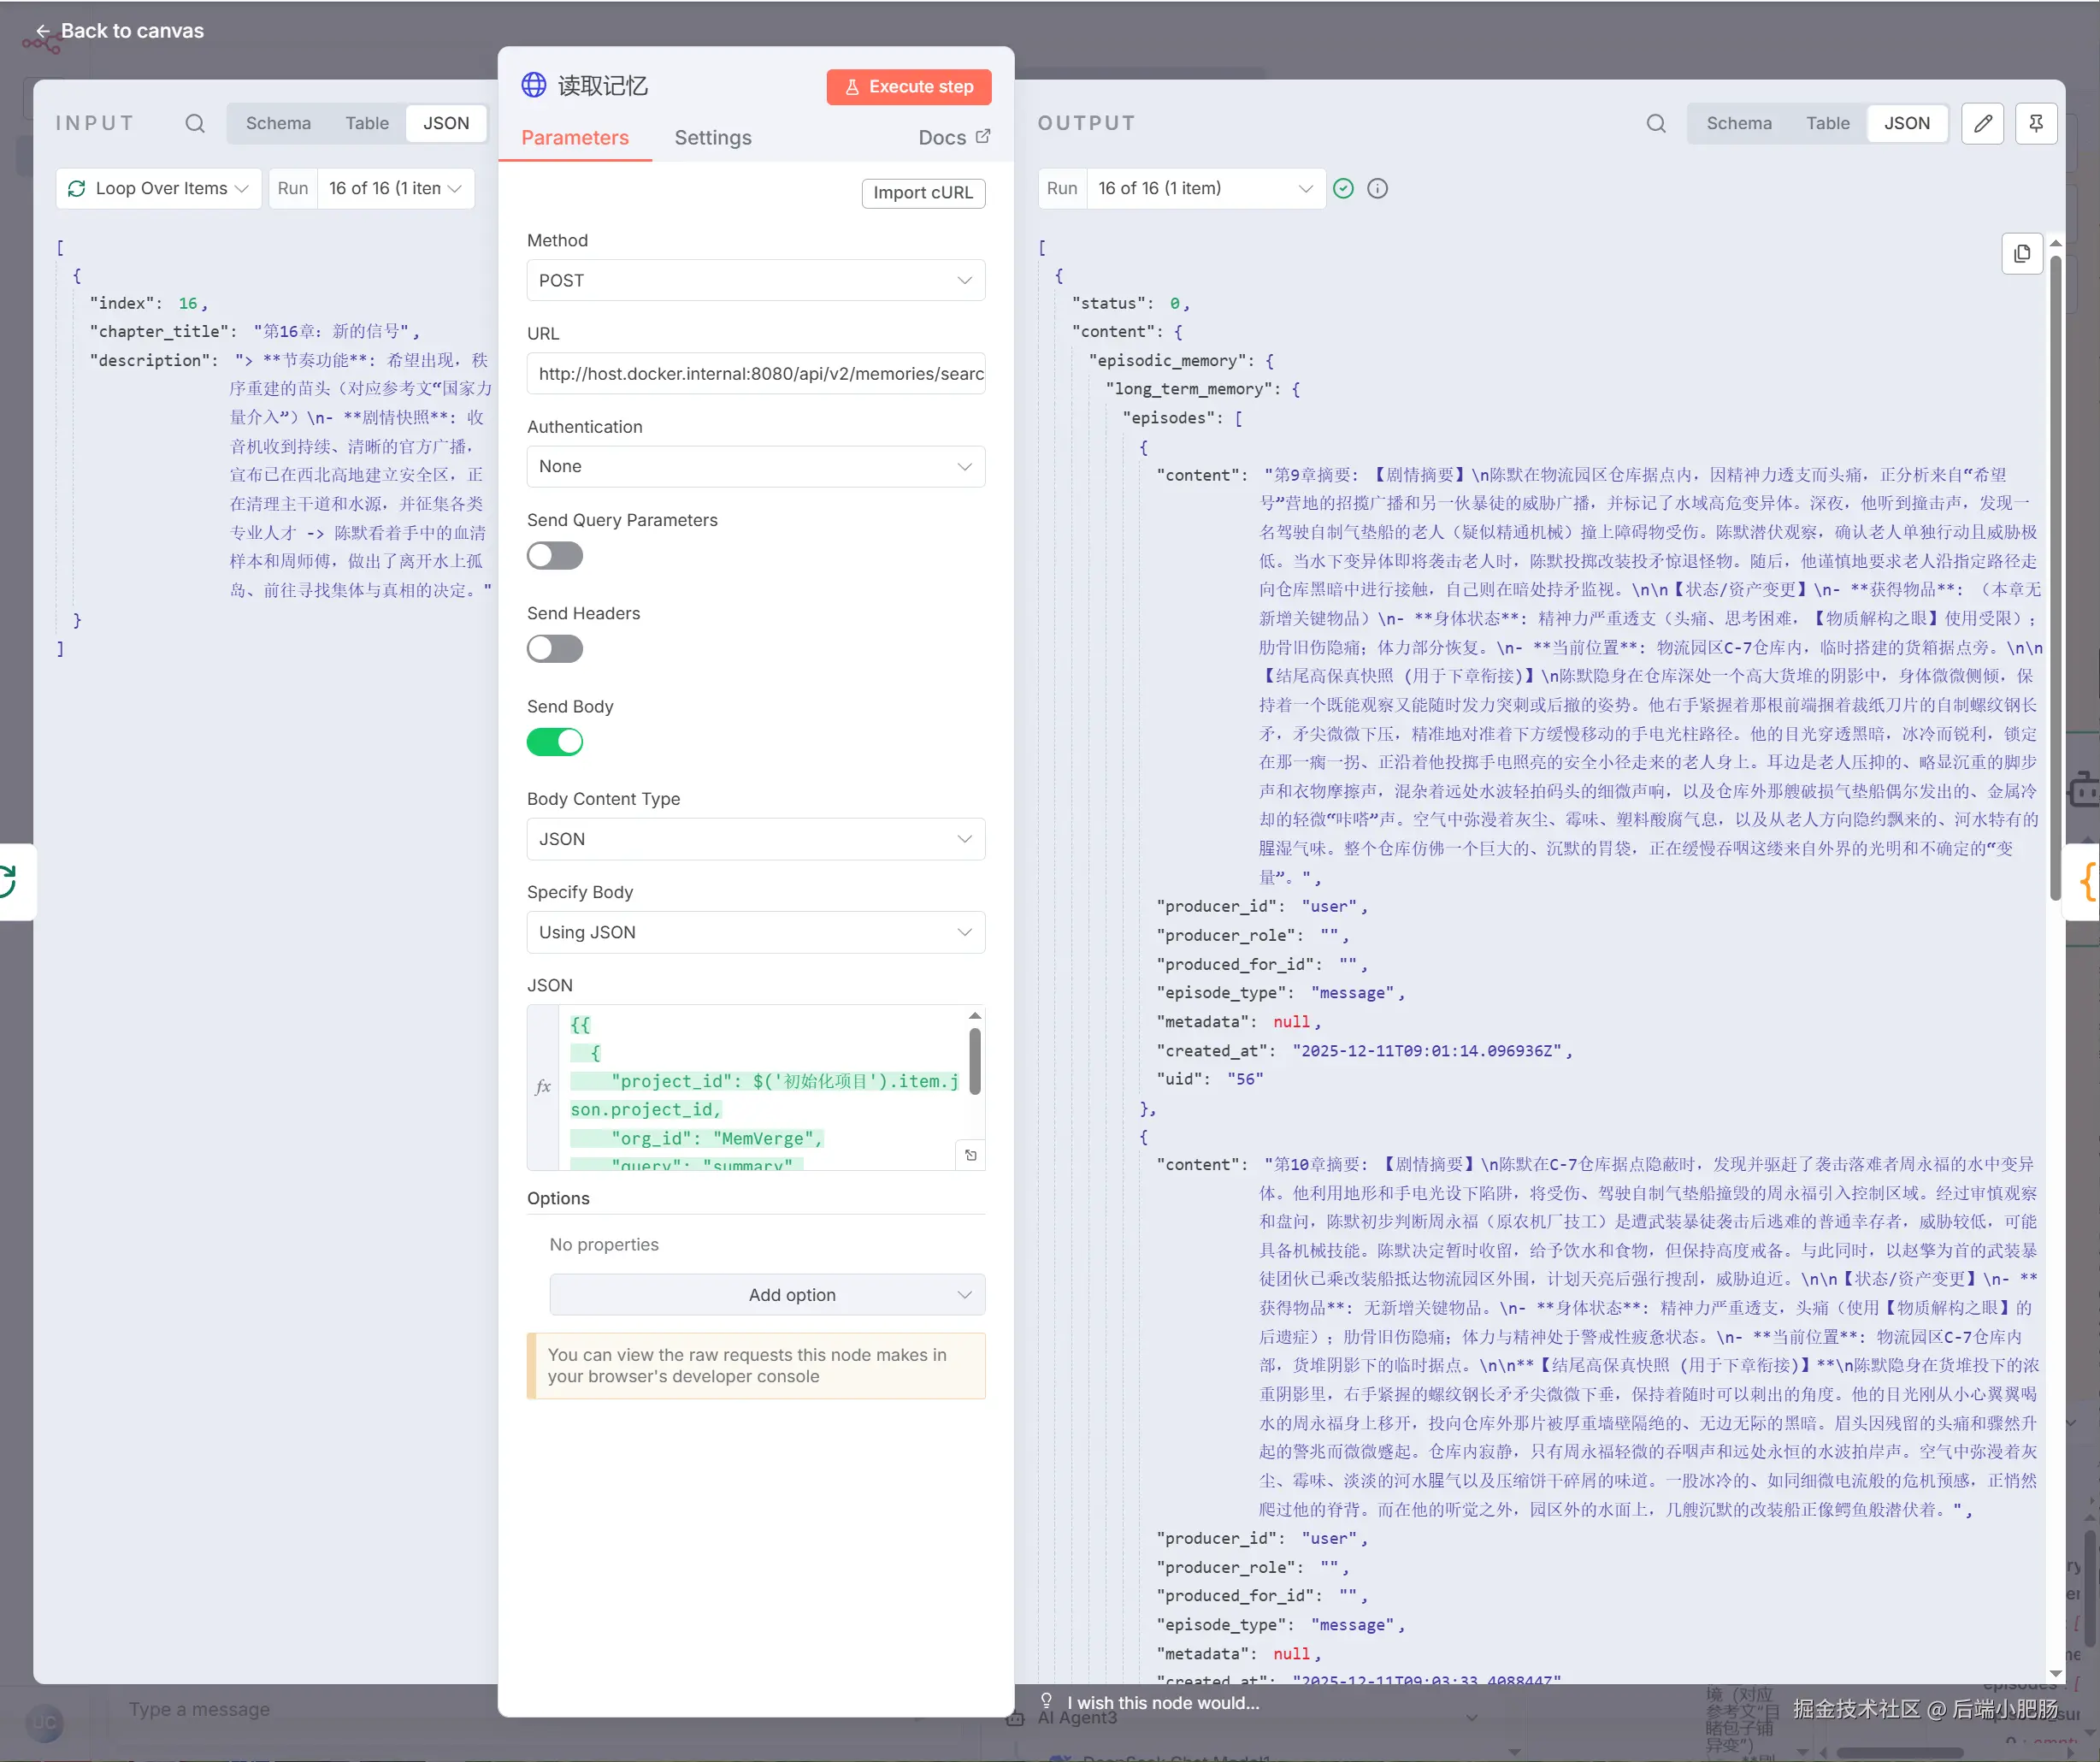Screen dimensions: 2100x1762
Task: Switch to the Settings tab
Action: pyautogui.click(x=712, y=138)
